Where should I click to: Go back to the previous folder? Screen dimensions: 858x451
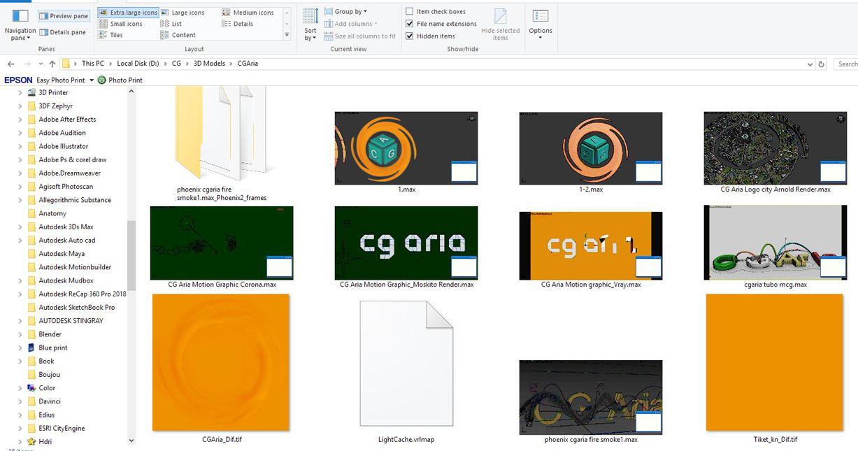[10, 64]
